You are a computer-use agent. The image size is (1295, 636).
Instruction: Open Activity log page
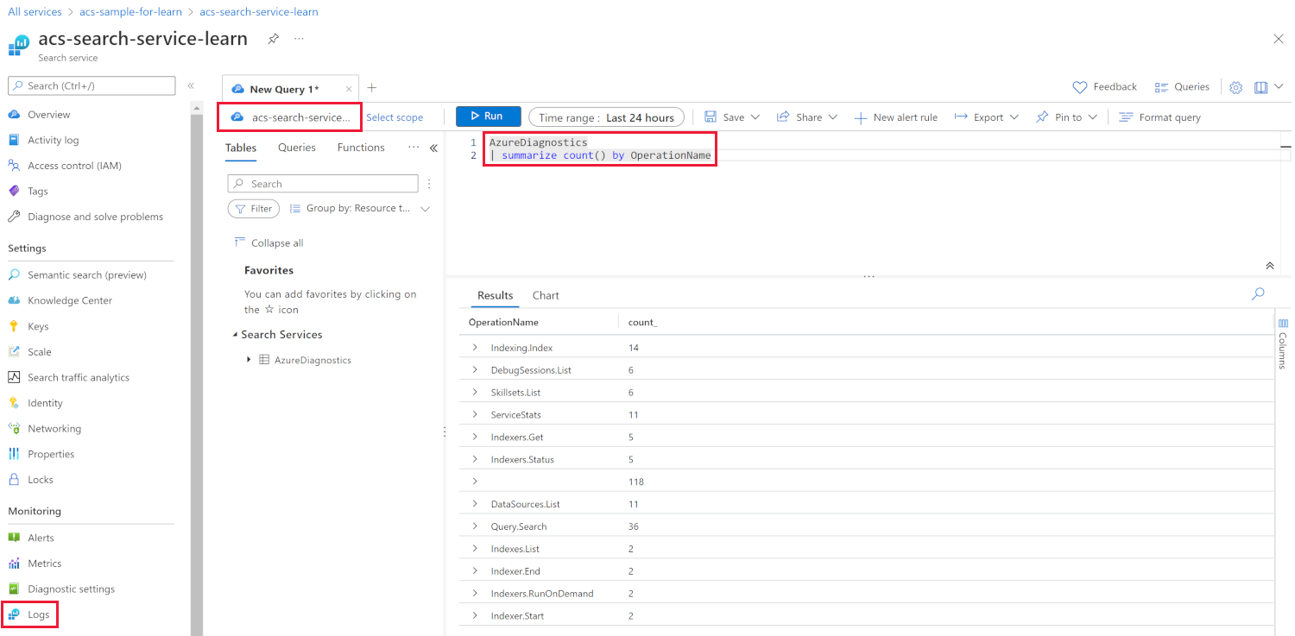coord(53,140)
